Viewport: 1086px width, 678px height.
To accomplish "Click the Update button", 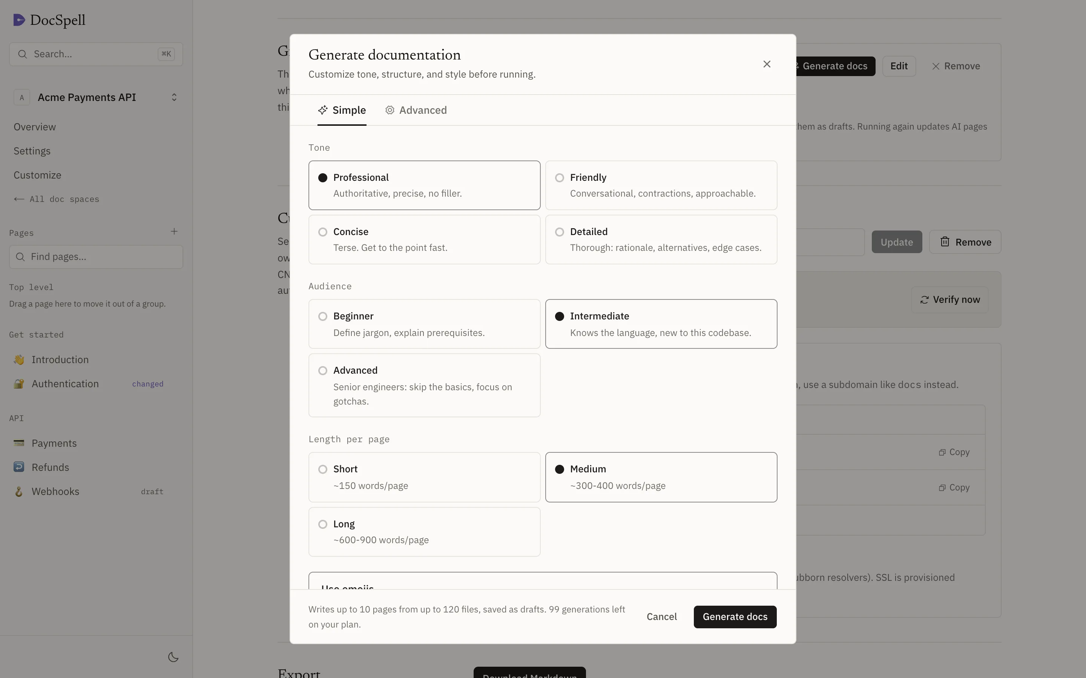I will (x=897, y=242).
